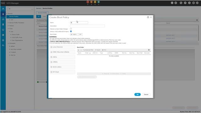
Task: Click the Name column header in Boot Order table
Action: [x=79, y=53]
